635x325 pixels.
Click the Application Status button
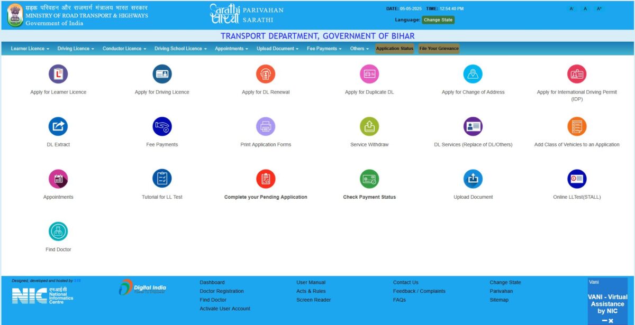pos(395,49)
